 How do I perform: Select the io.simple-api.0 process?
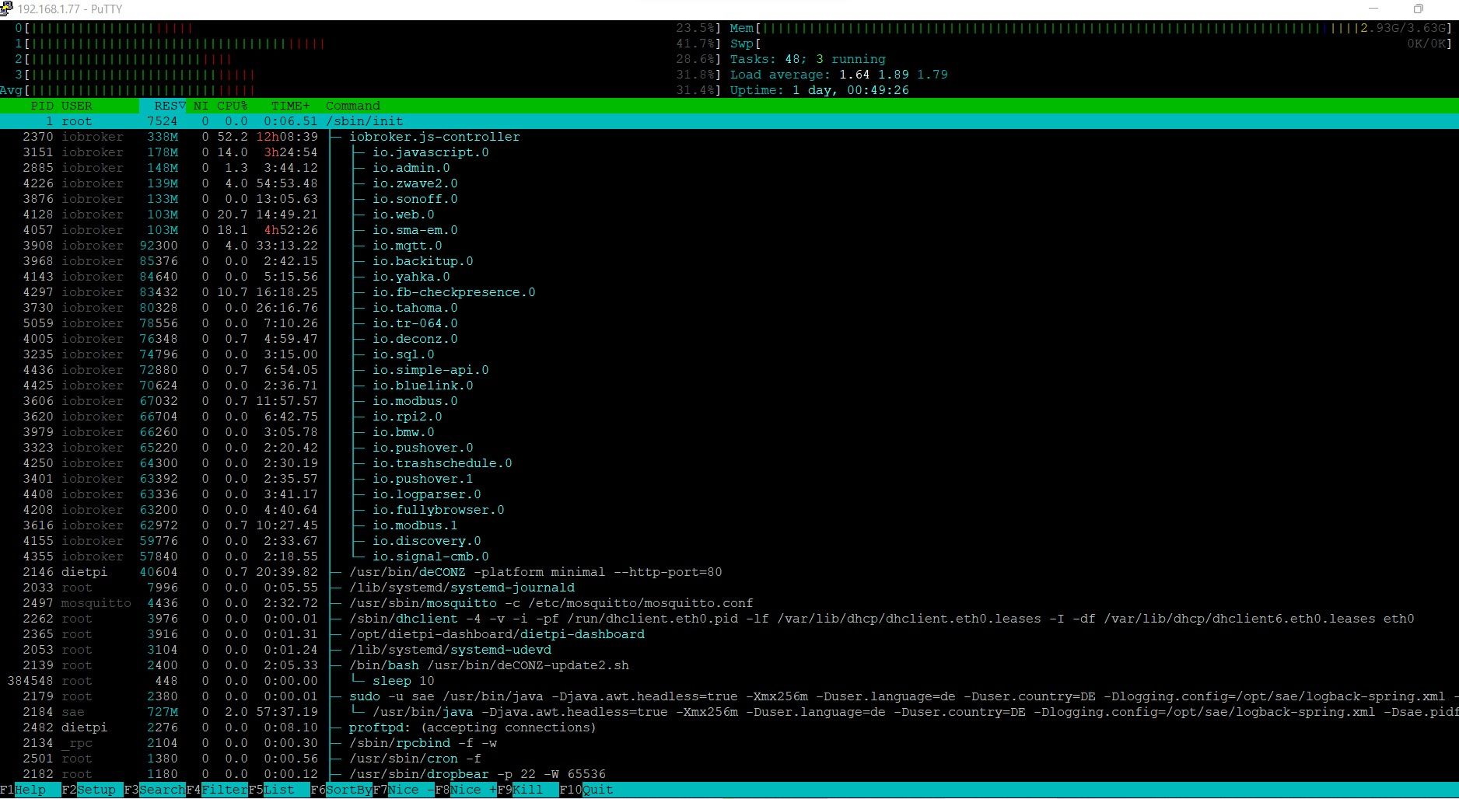[x=729, y=370]
